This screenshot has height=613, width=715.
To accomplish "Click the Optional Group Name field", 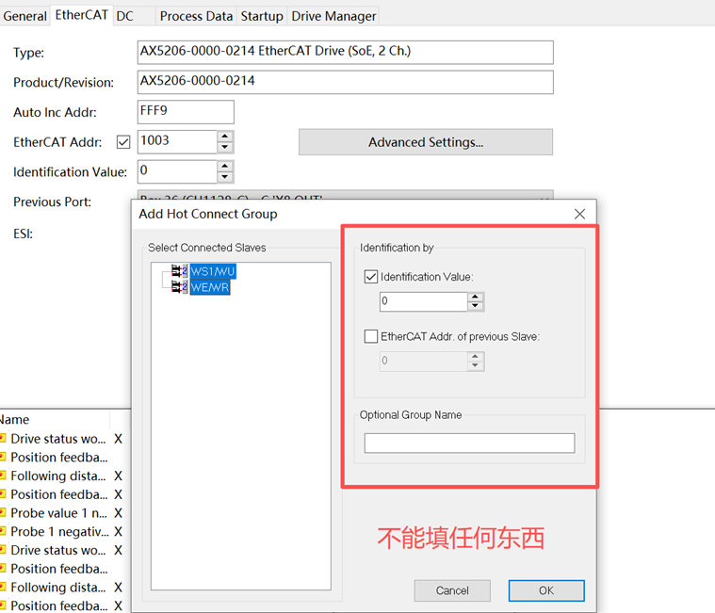I will (469, 443).
